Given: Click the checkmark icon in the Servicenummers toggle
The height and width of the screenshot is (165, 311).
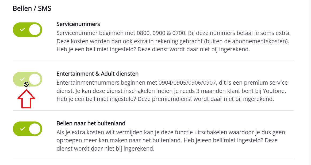Looking at the screenshot, I should click(22, 30).
